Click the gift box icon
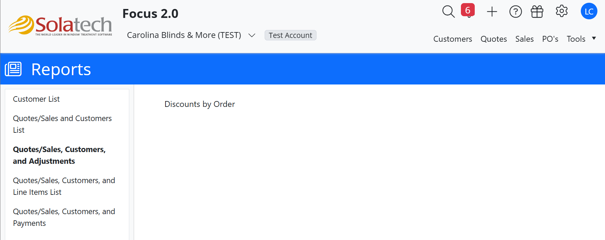 click(x=537, y=12)
